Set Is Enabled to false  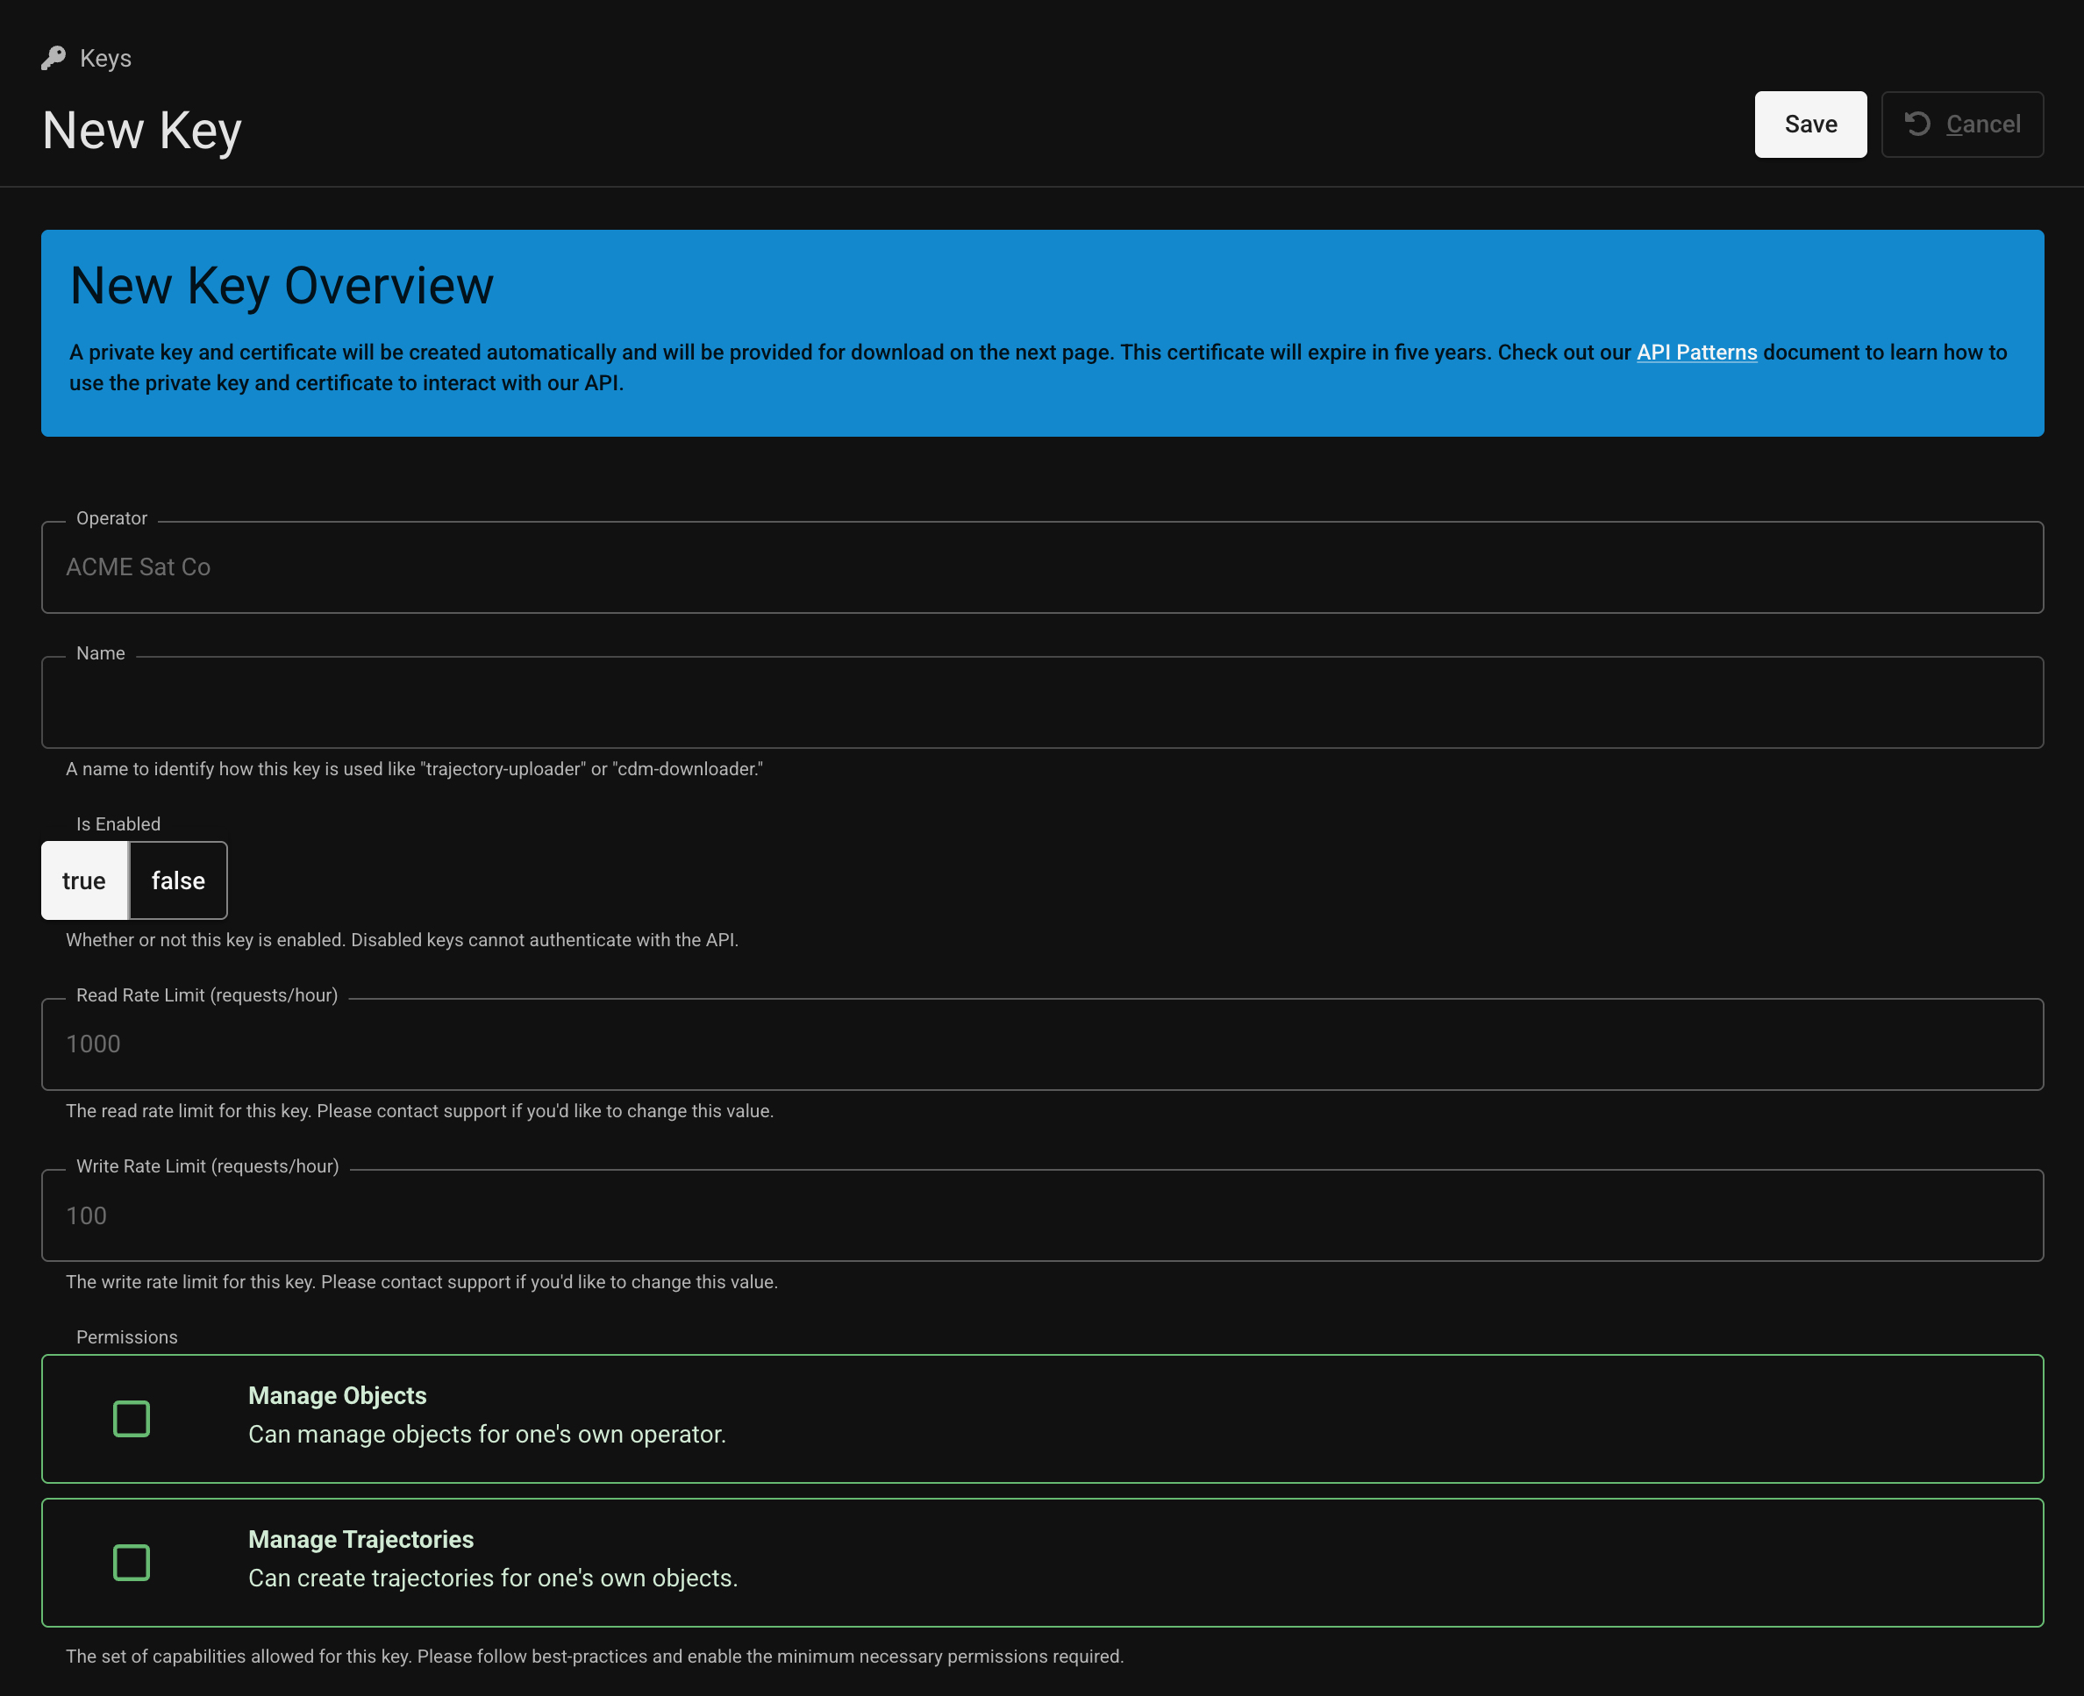(178, 880)
